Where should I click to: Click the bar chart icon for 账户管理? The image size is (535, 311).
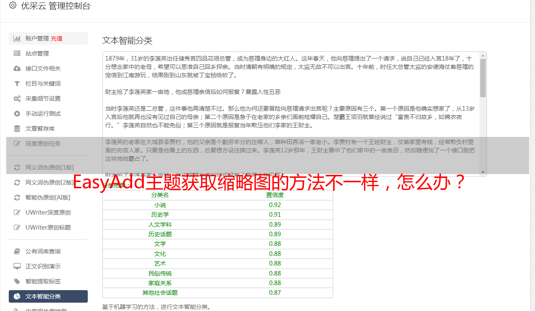pos(17,38)
